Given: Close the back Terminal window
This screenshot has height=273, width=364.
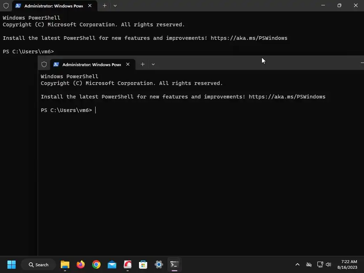Looking at the screenshot, I should click(x=355, y=5).
